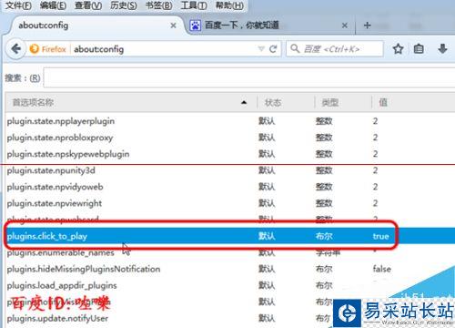Close the about:config tab
The width and height of the screenshot is (455, 328).
[x=173, y=26]
